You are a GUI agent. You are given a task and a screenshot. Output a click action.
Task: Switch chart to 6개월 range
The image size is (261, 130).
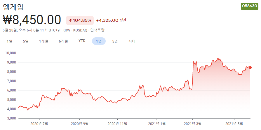click(63, 41)
